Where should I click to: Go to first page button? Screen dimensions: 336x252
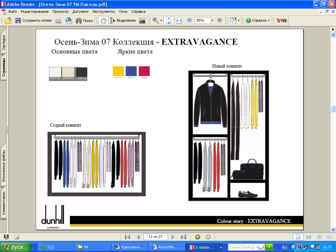point(127,237)
